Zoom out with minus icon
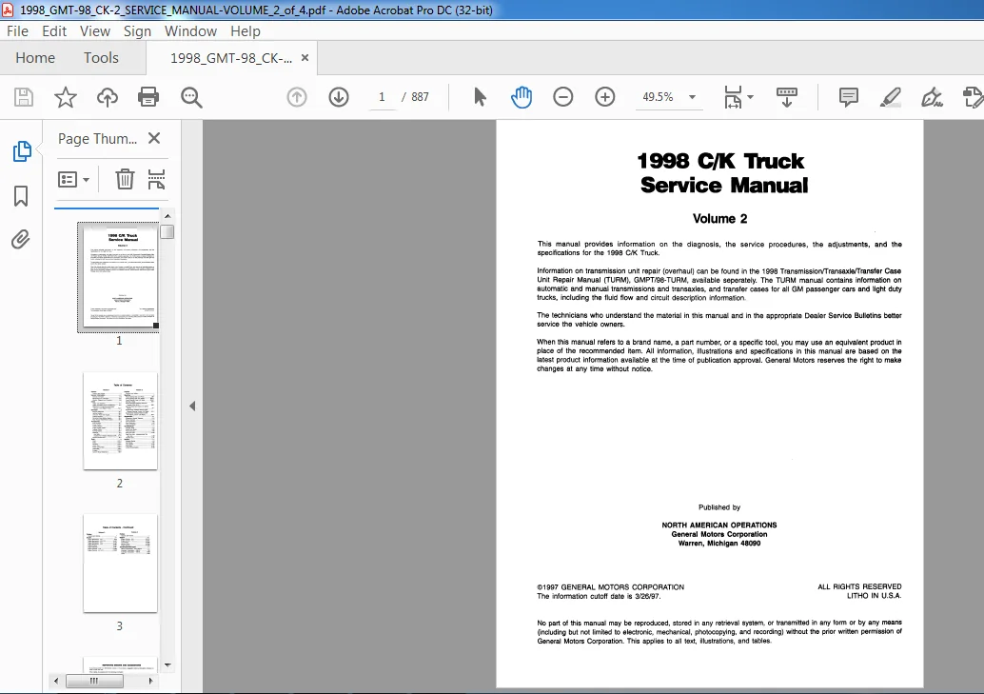 (563, 97)
